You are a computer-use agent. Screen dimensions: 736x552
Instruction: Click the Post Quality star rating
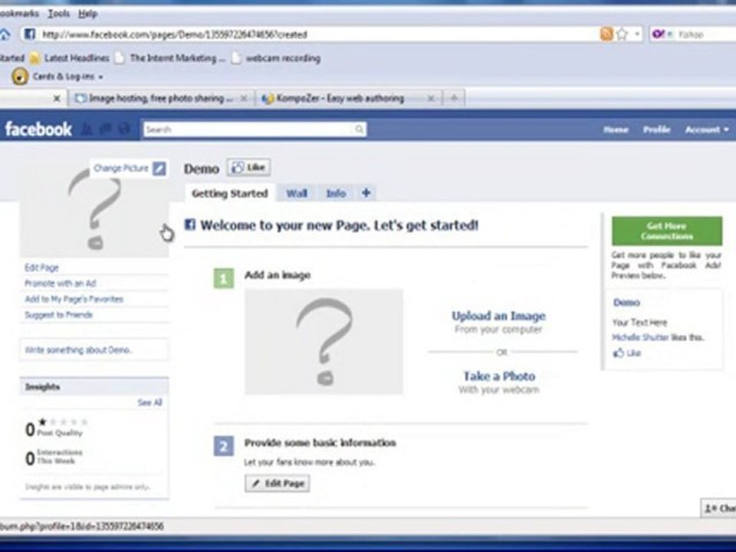62,422
